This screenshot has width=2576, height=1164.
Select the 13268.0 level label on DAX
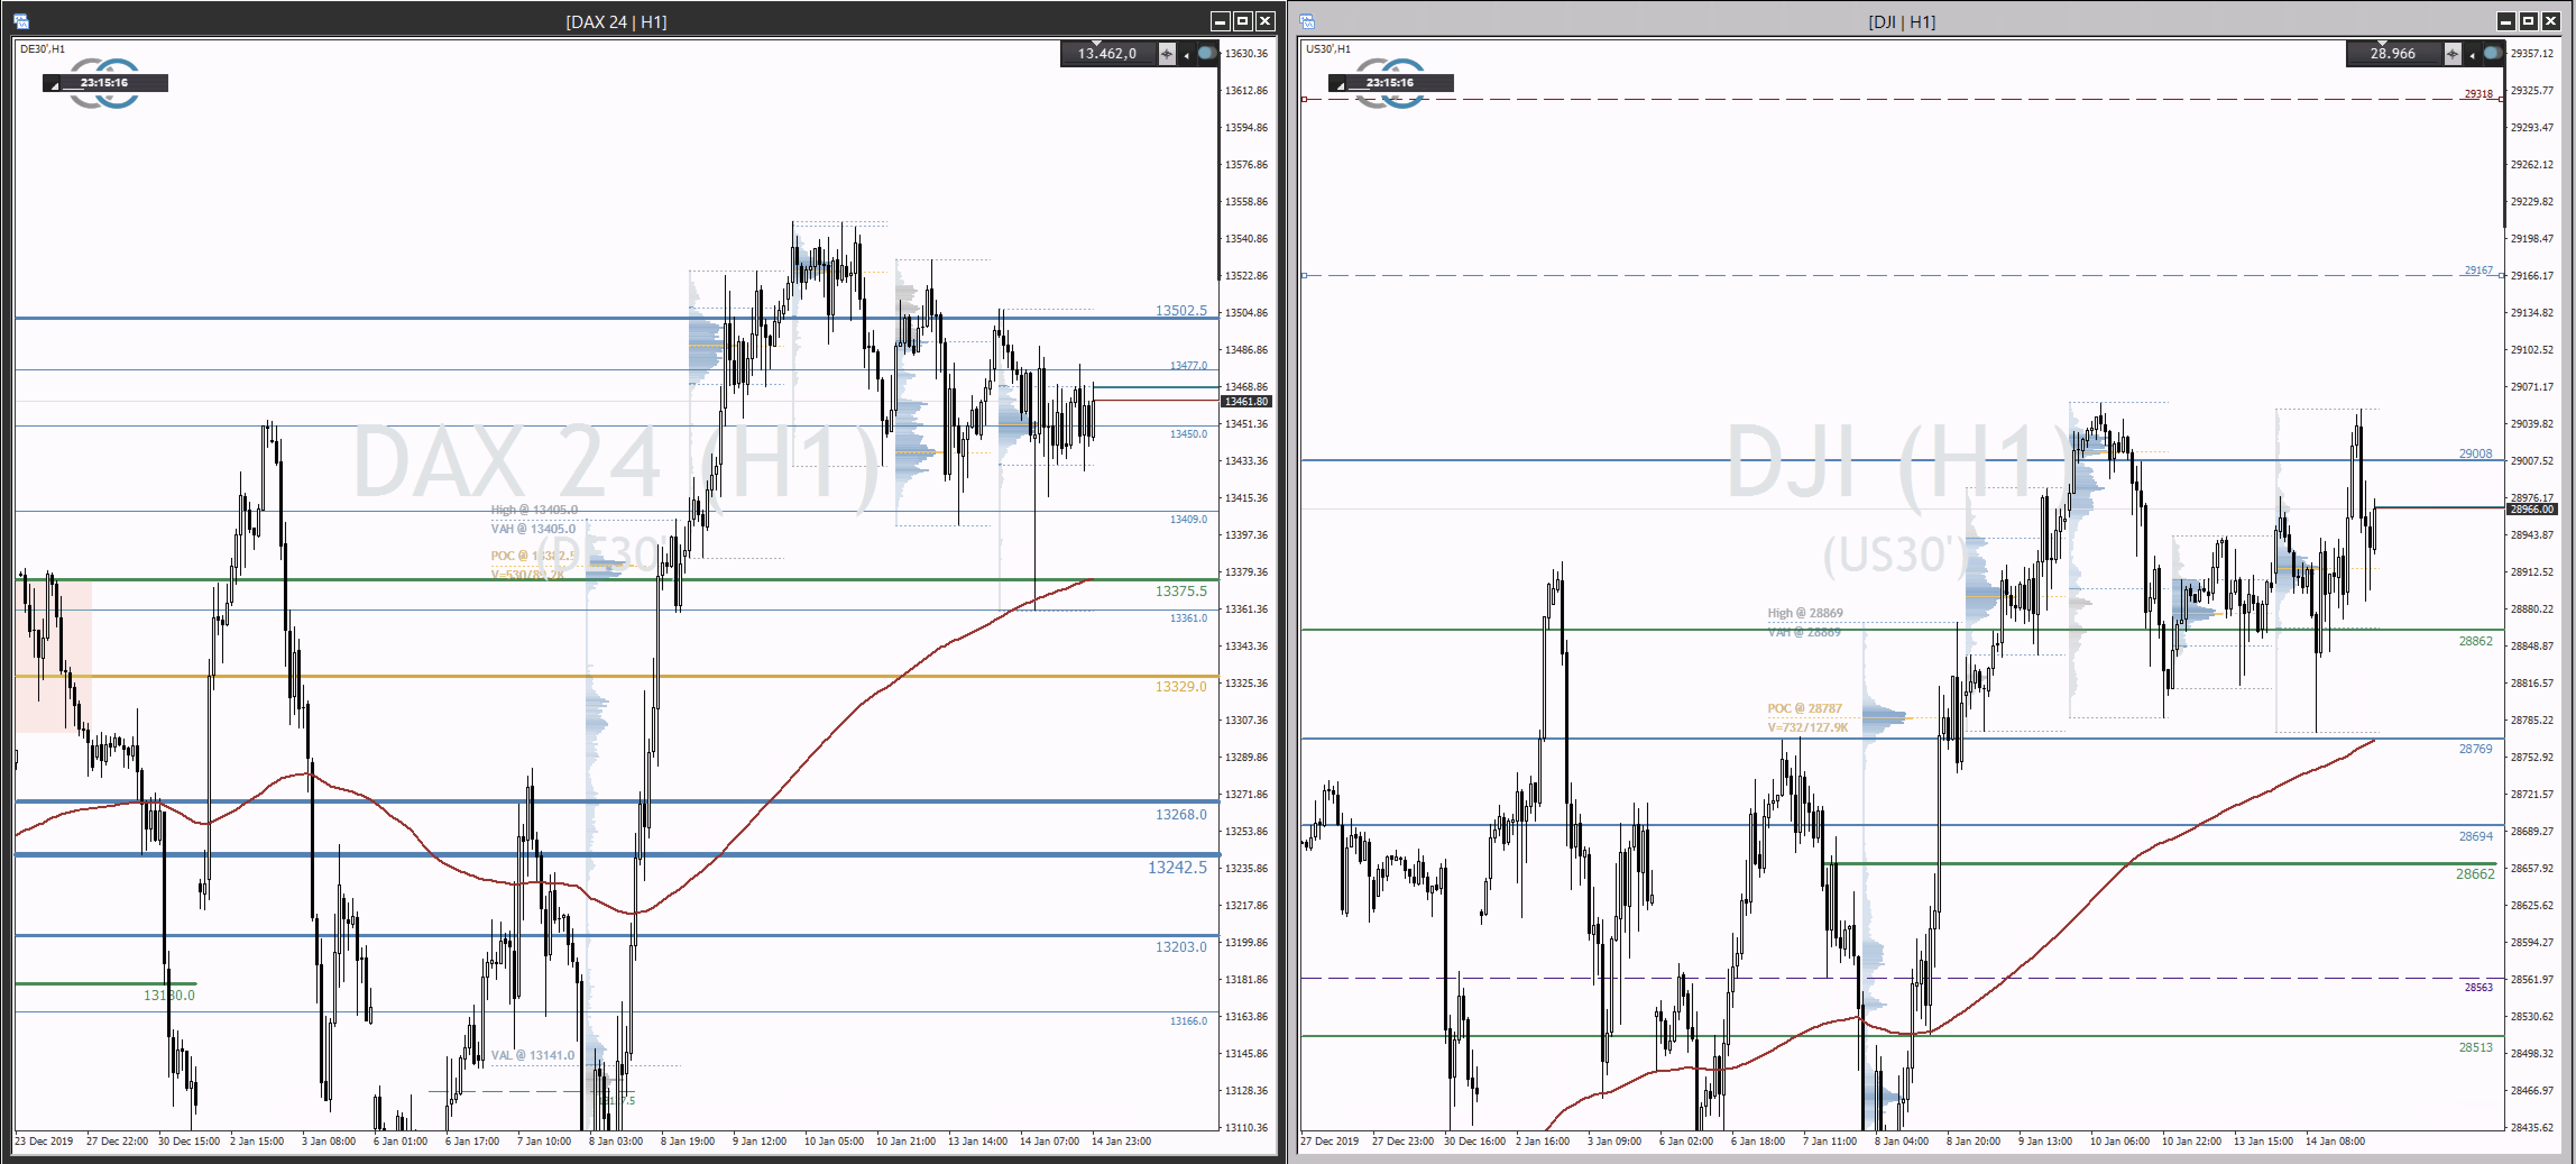click(x=1181, y=814)
